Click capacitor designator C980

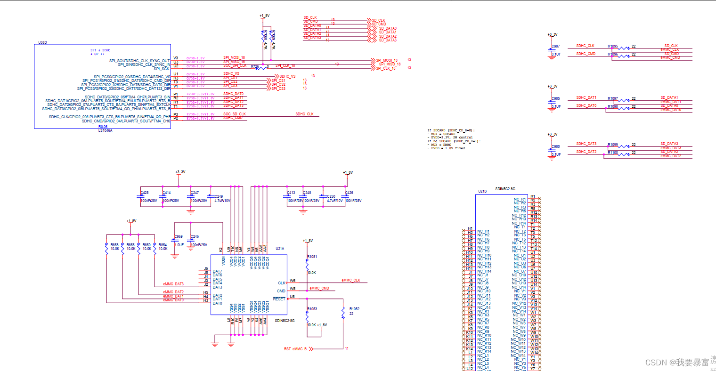pyautogui.click(x=556, y=147)
